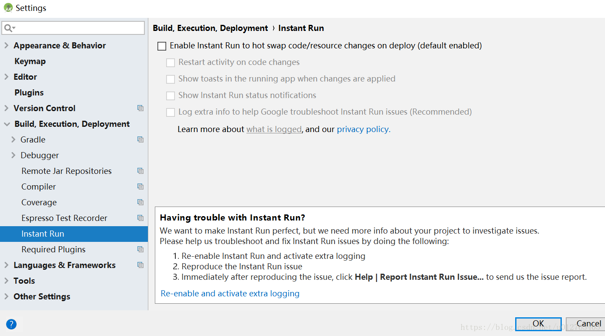Expand Appearance & Behavior section
This screenshot has width=605, height=336.
(x=6, y=45)
